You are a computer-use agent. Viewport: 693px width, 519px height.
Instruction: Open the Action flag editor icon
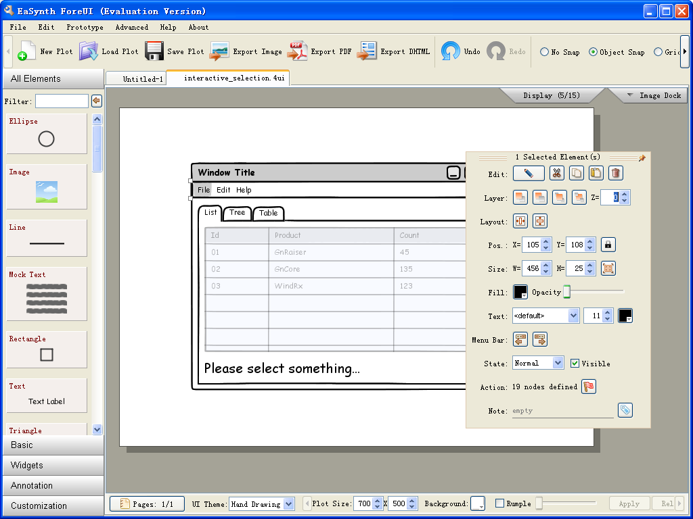point(589,387)
